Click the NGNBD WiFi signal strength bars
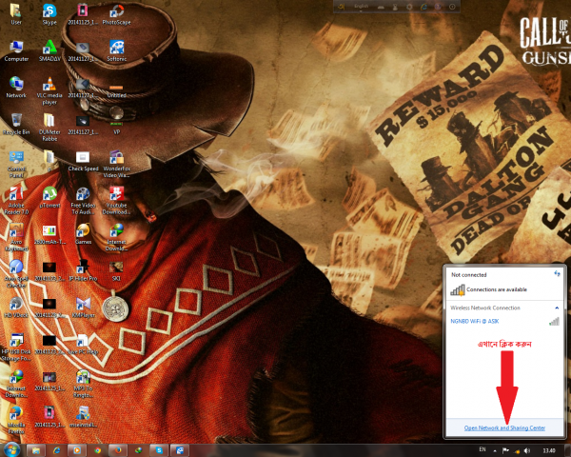 pos(554,321)
